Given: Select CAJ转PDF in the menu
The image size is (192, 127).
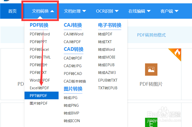Looking at the screenshot, I should (72, 42).
